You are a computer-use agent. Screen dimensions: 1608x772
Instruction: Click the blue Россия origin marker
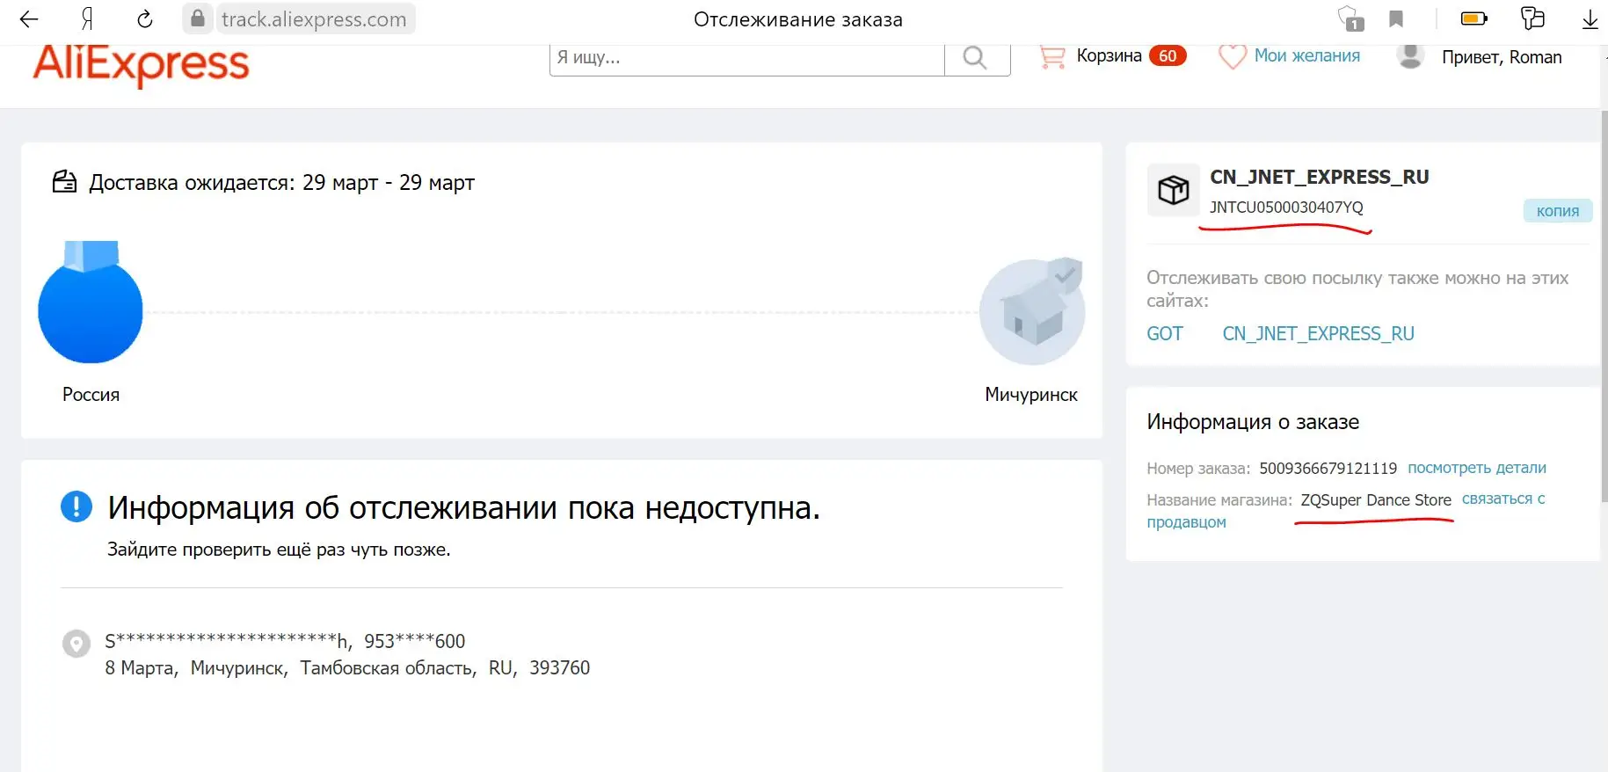click(x=91, y=303)
